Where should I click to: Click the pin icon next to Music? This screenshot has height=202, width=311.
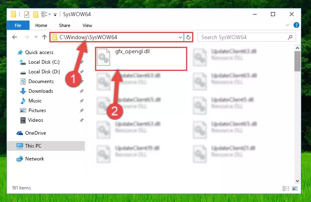click(x=81, y=101)
